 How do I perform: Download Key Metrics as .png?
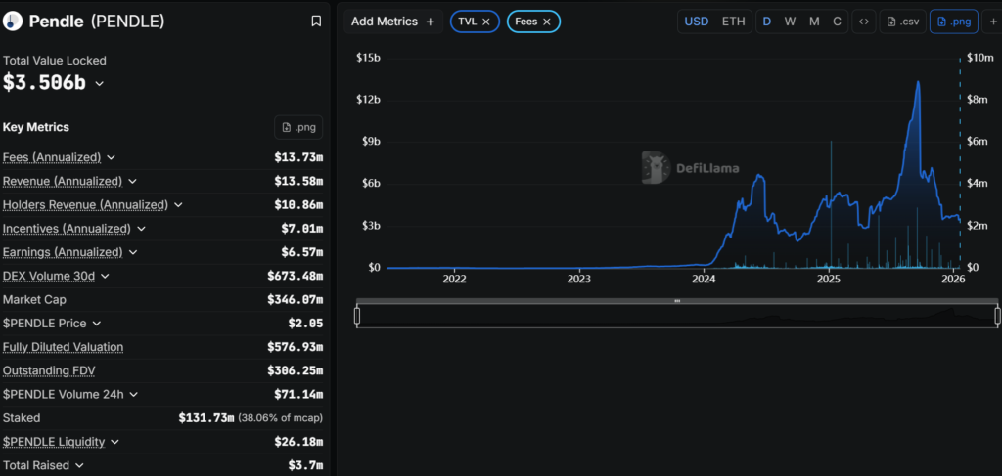coord(298,127)
